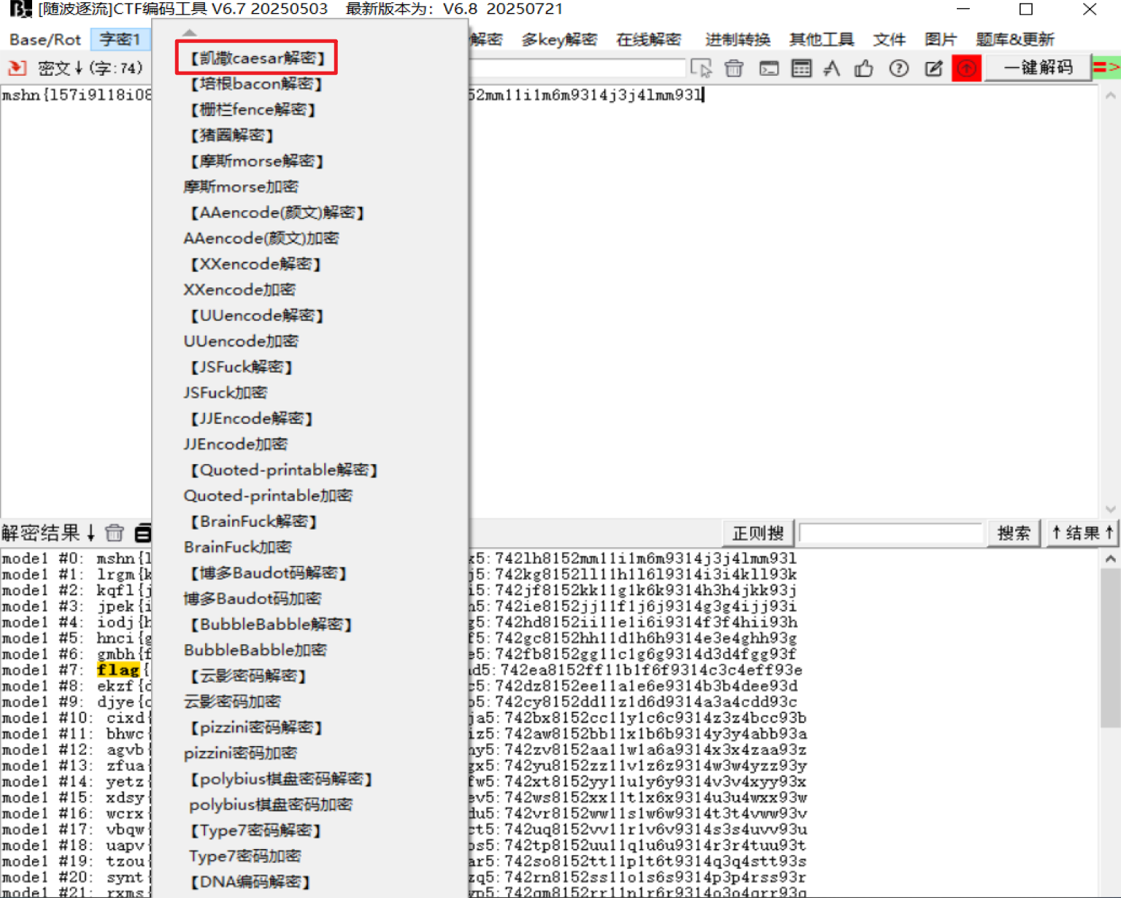Select 【培根bacon解密】 menu entry
This screenshot has height=898, width=1121.
click(255, 84)
